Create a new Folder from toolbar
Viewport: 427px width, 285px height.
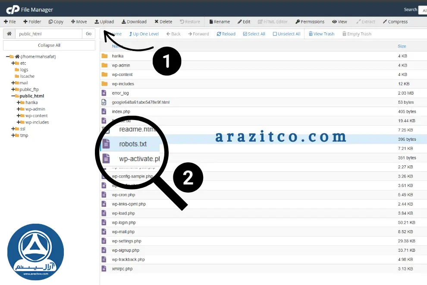click(32, 22)
